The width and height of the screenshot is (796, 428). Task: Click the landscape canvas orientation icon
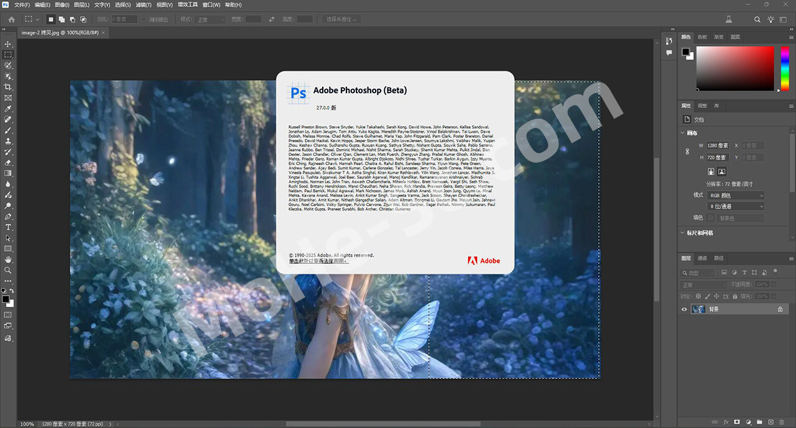[722, 171]
